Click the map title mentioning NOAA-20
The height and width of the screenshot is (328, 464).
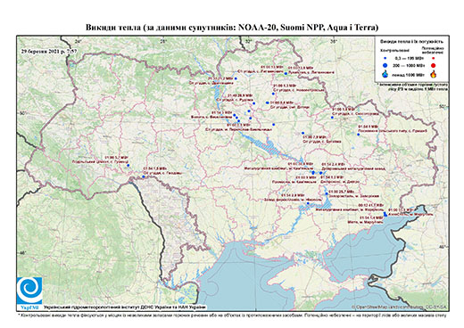pyautogui.click(x=232, y=28)
